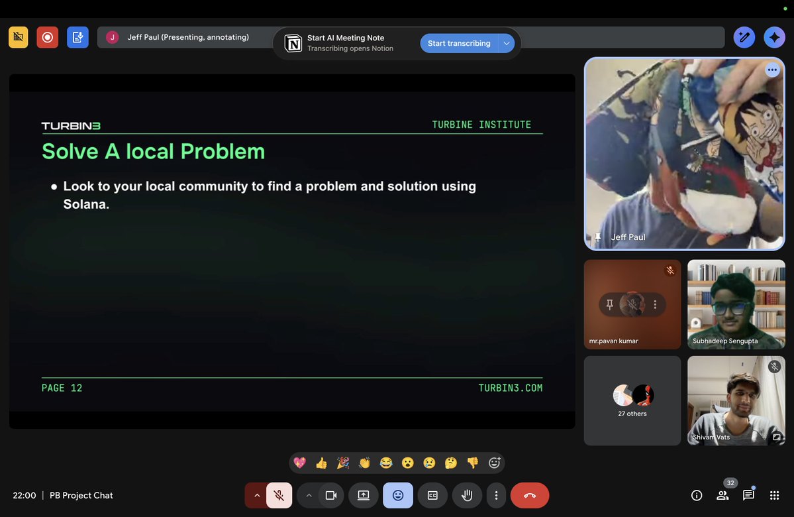Expand video settings chevron beside camera
This screenshot has height=517, width=794.
pos(309,495)
